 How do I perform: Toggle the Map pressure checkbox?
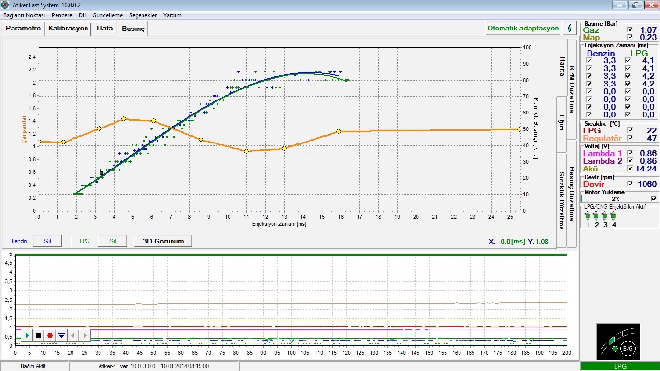tap(630, 37)
